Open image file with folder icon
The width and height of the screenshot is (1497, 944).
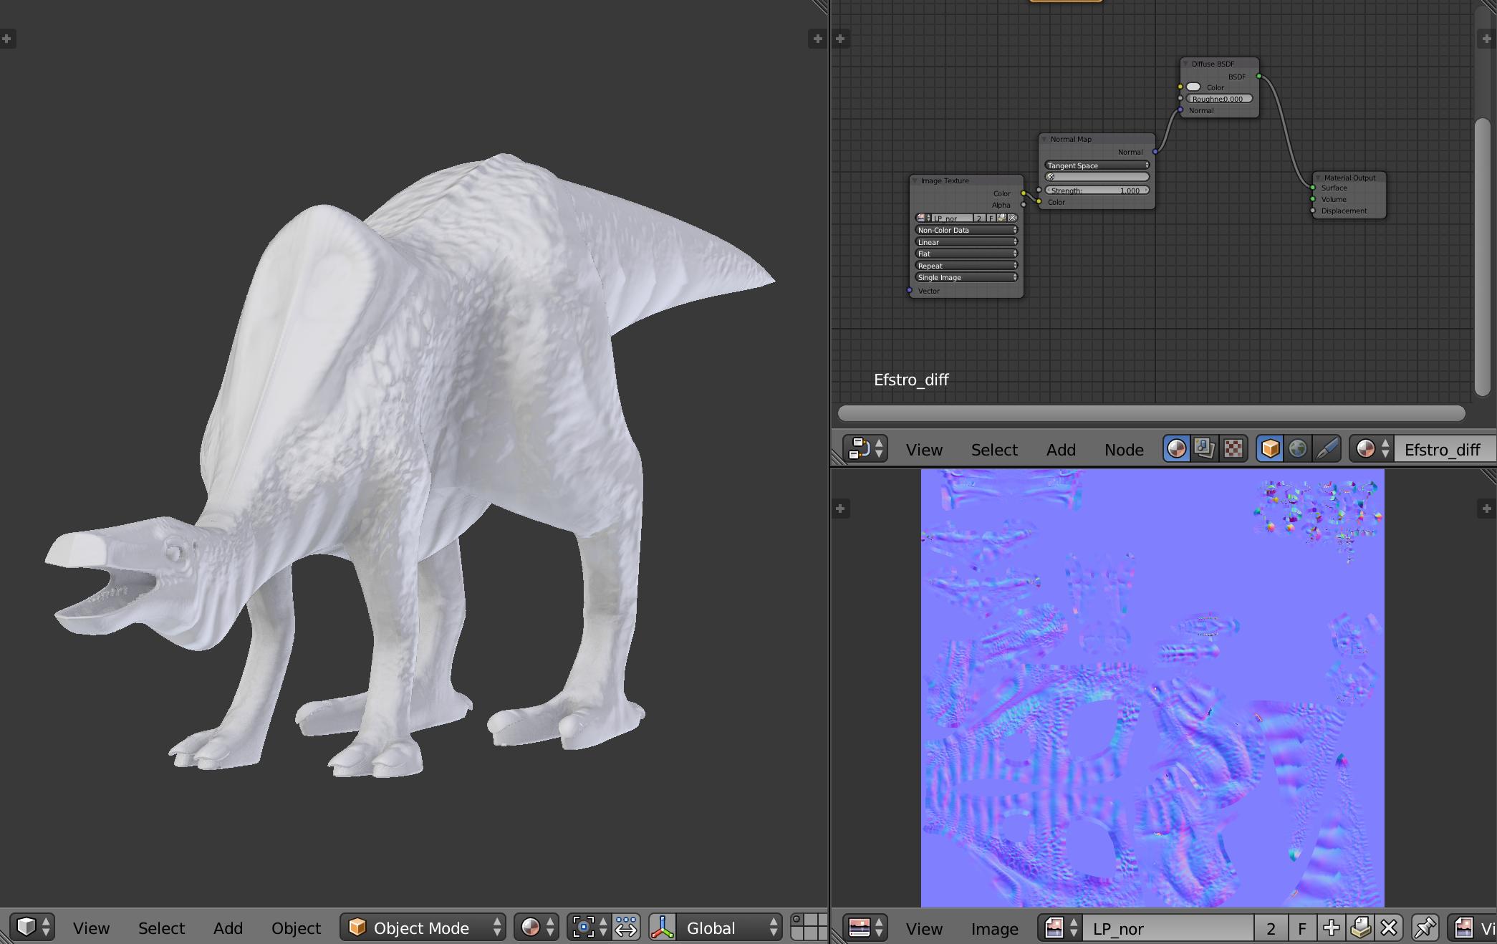1360,928
